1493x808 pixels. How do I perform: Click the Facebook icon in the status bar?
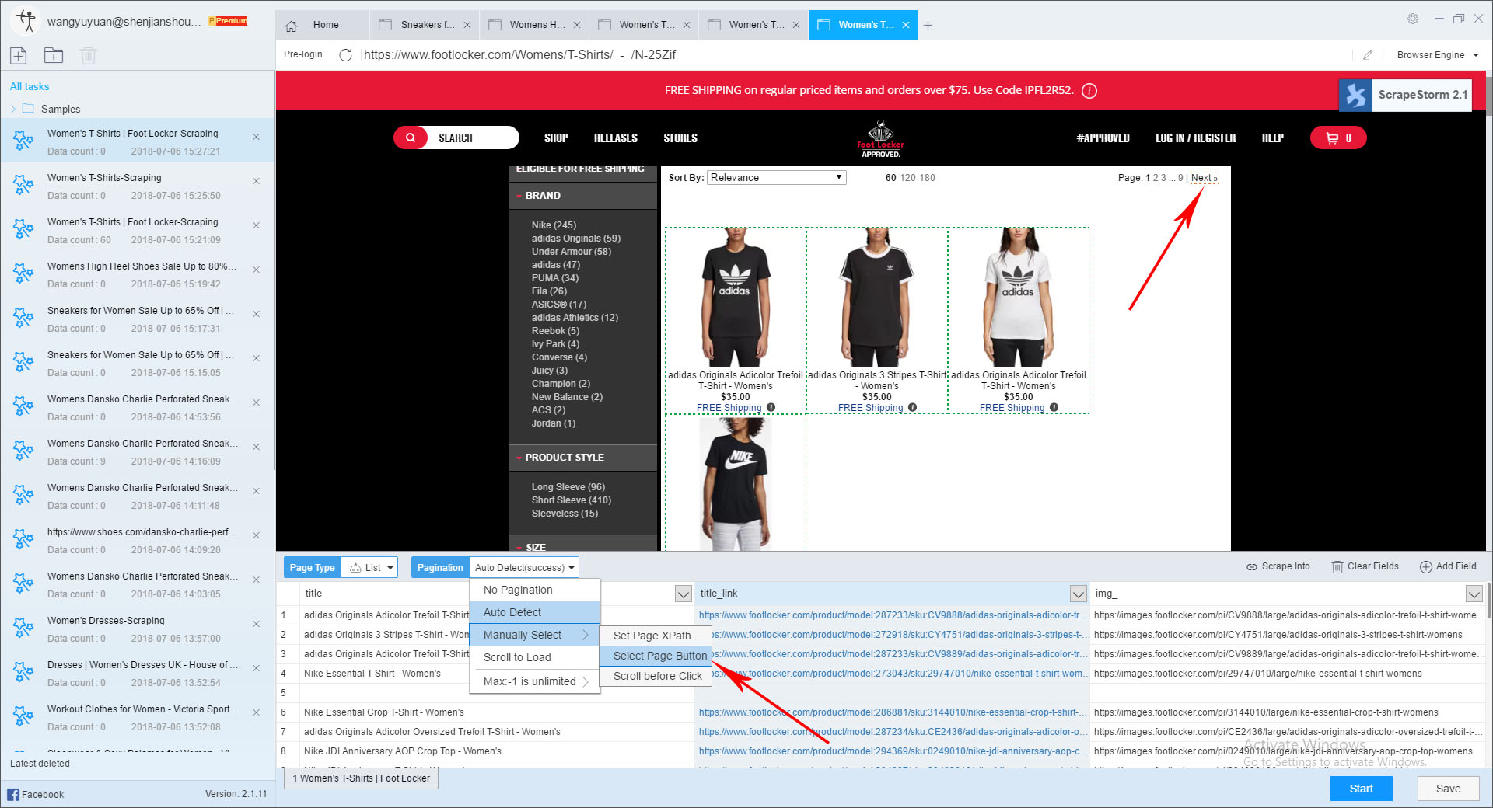pyautogui.click(x=13, y=794)
